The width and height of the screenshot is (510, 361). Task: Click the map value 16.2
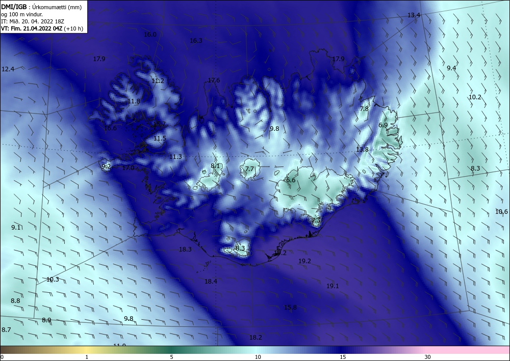click(280, 253)
